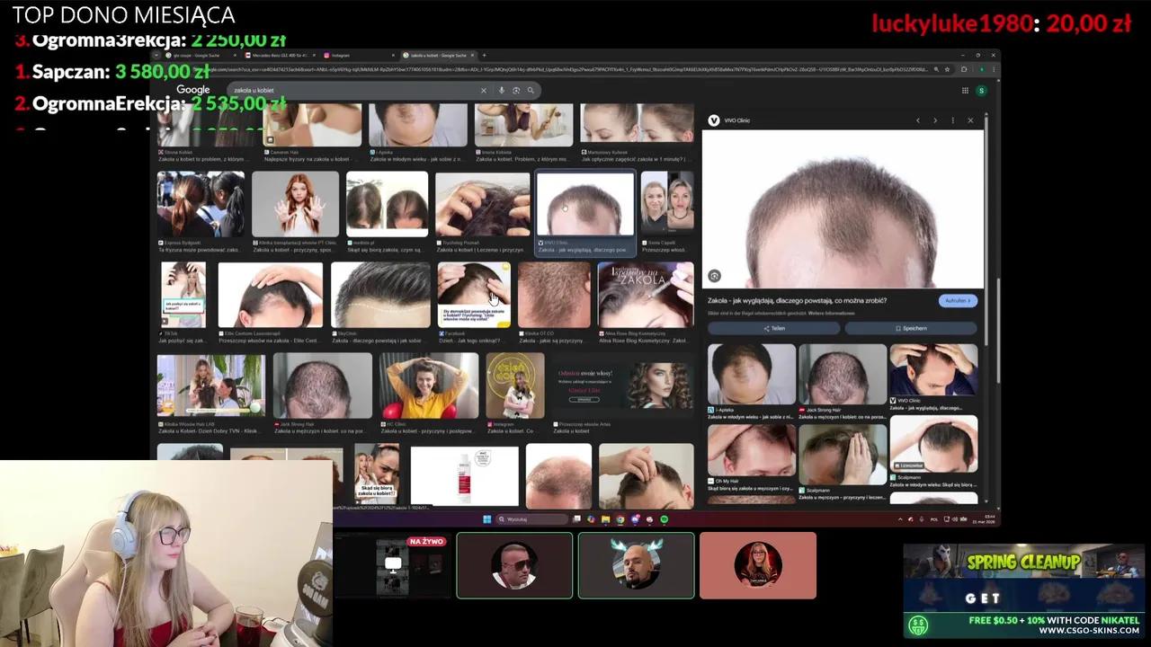Show previous image in preview panel

pyautogui.click(x=918, y=120)
